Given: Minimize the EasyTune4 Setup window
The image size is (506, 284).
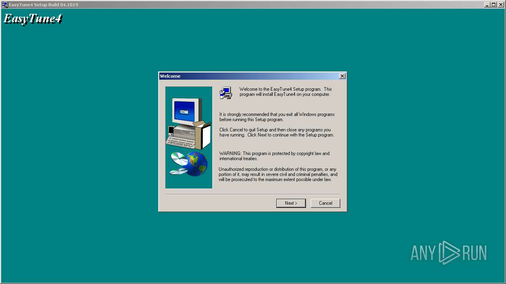Looking at the screenshot, I should (487, 5).
